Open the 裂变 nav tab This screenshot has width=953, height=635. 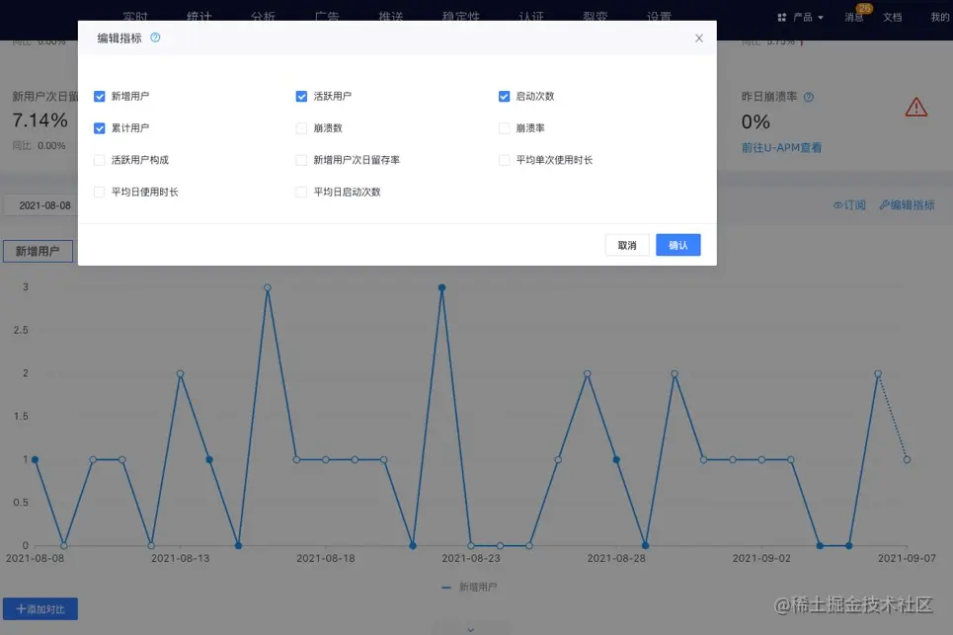pyautogui.click(x=596, y=16)
